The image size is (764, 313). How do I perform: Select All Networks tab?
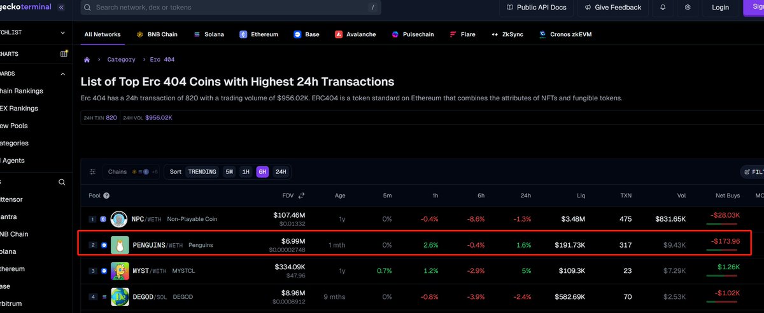click(103, 34)
